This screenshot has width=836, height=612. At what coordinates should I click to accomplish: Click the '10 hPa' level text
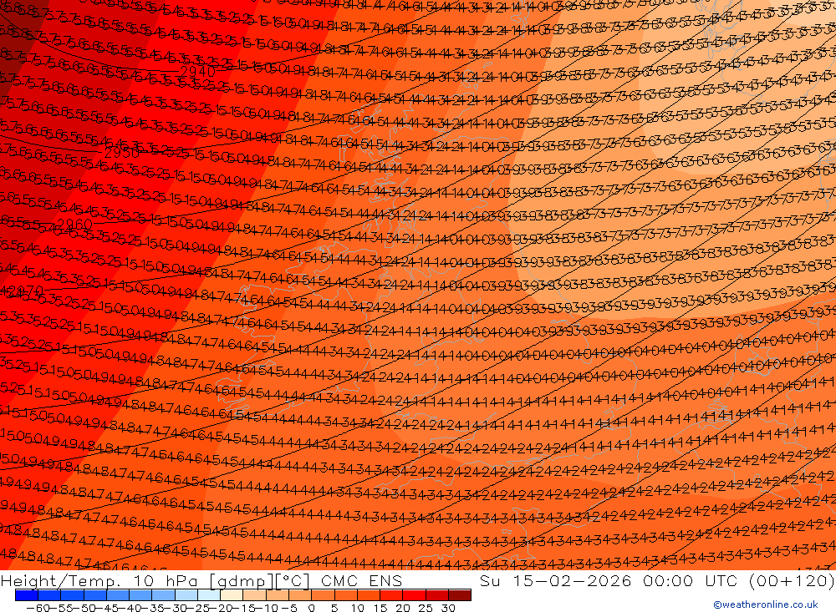pos(166,580)
